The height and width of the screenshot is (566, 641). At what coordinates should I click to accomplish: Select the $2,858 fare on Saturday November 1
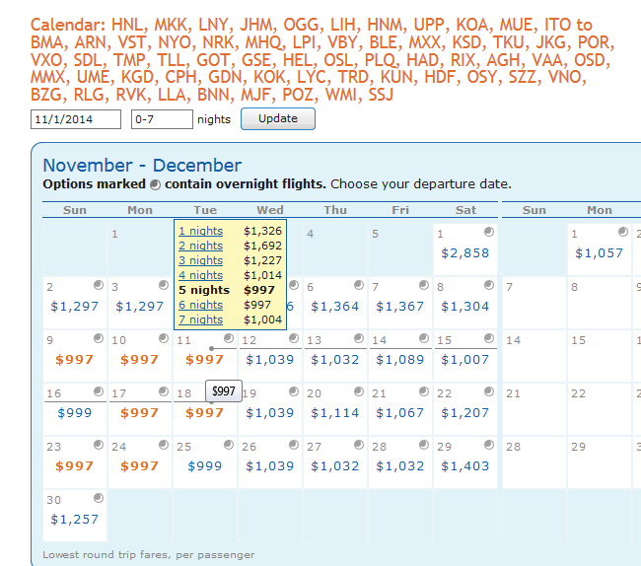464,253
